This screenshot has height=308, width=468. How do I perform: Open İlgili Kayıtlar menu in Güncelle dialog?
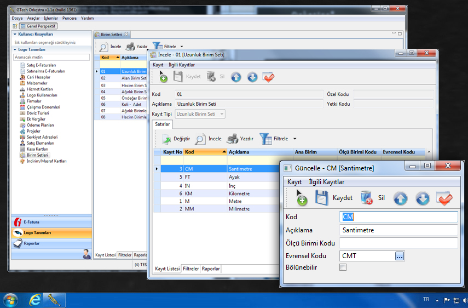[x=326, y=182]
